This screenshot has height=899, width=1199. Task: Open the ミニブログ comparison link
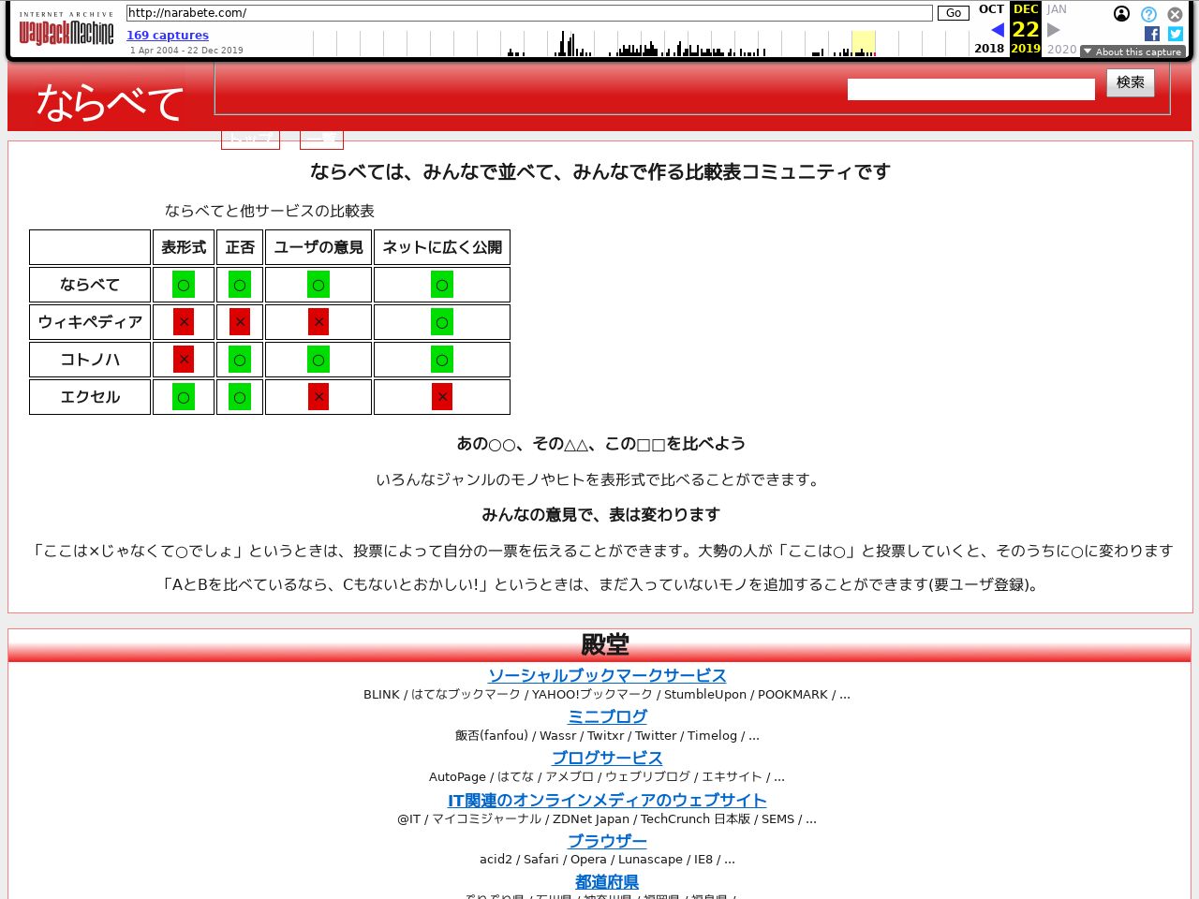click(607, 716)
